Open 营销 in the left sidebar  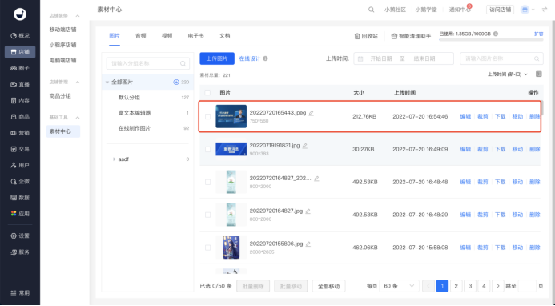(x=20, y=133)
